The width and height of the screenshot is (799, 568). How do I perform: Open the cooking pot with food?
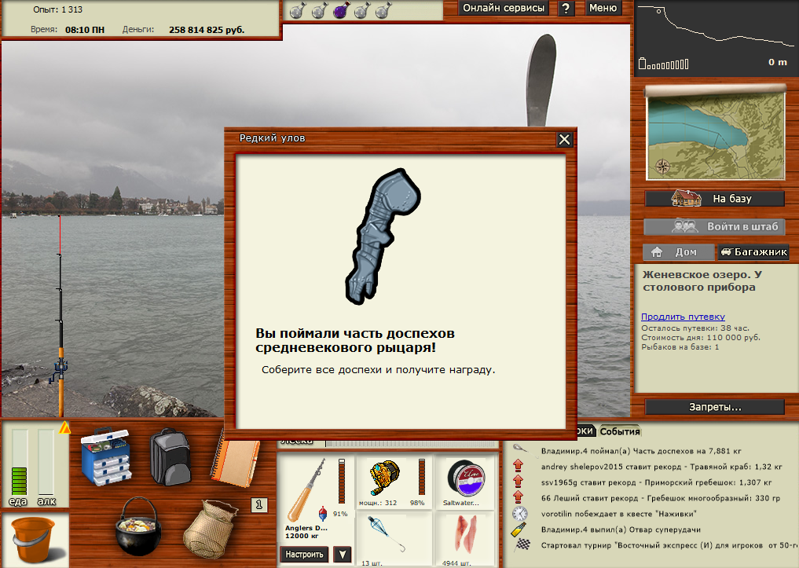(138, 526)
